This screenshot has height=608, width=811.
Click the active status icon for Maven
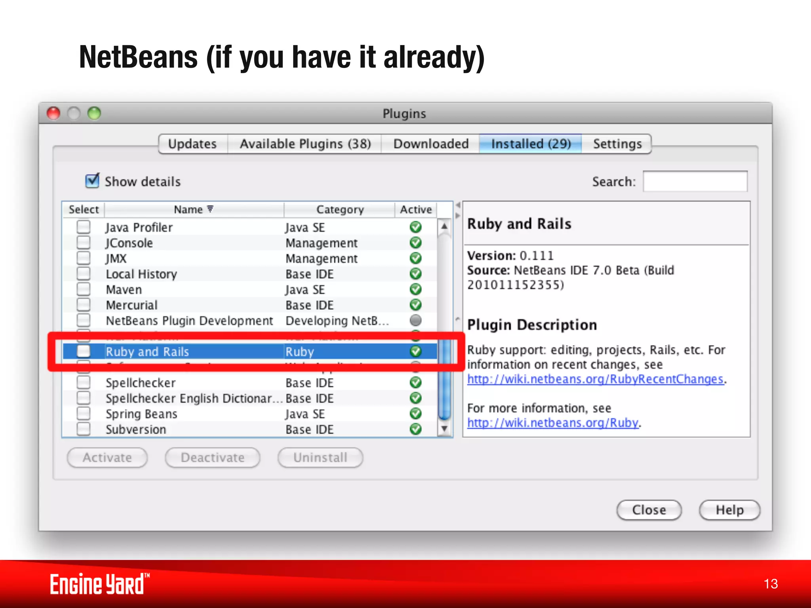[415, 289]
